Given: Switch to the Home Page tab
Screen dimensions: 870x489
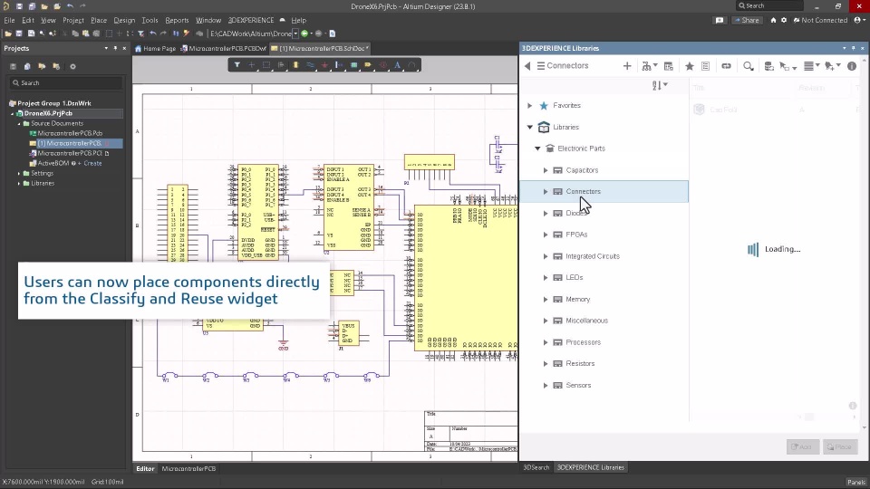Looking at the screenshot, I should click(156, 48).
